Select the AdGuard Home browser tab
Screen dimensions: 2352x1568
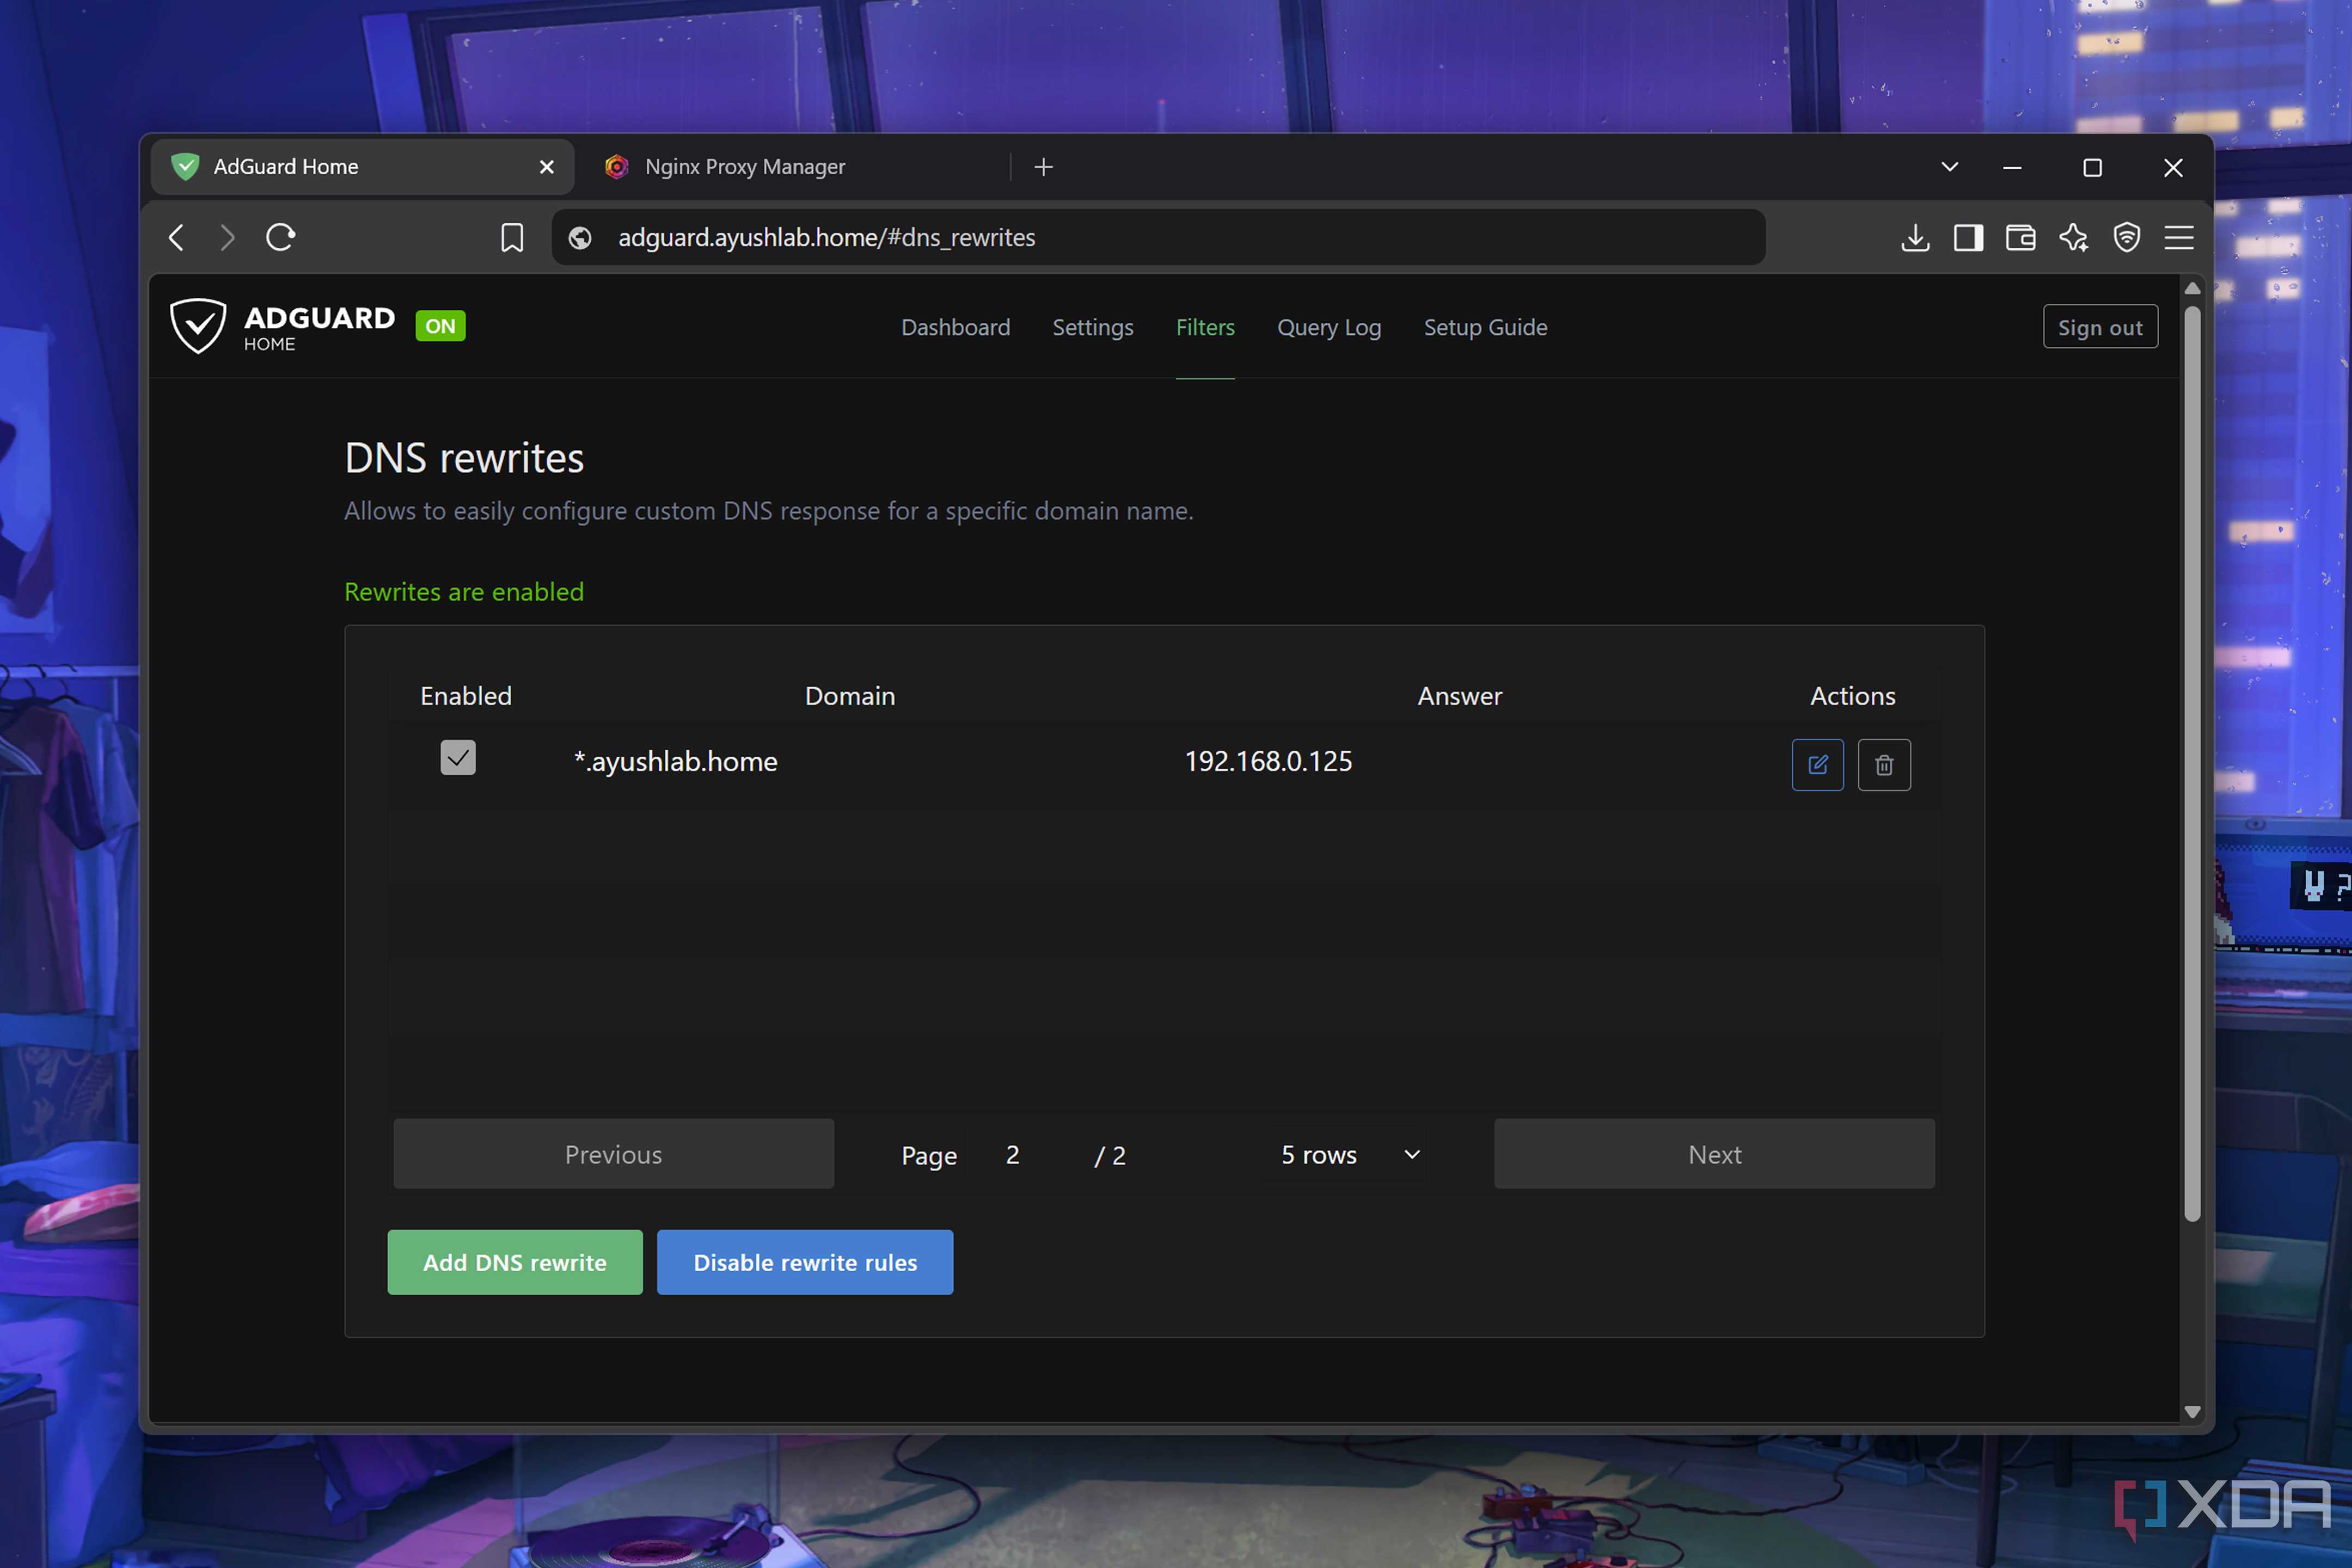pyautogui.click(x=362, y=167)
